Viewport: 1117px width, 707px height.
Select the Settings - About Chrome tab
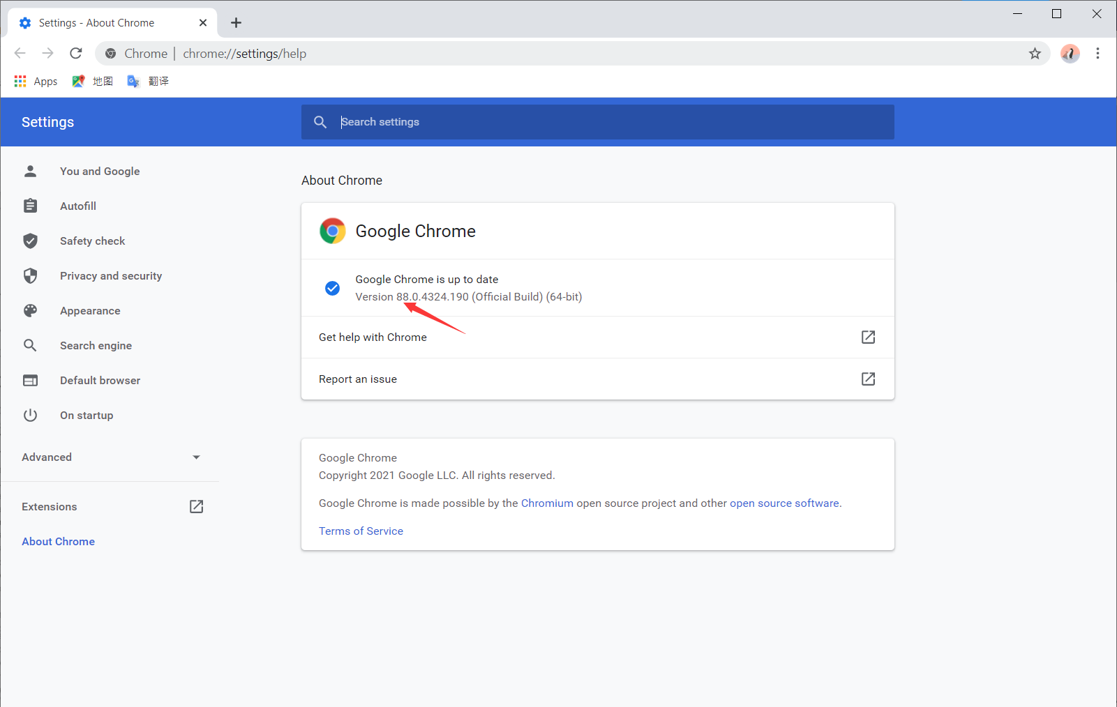click(112, 23)
